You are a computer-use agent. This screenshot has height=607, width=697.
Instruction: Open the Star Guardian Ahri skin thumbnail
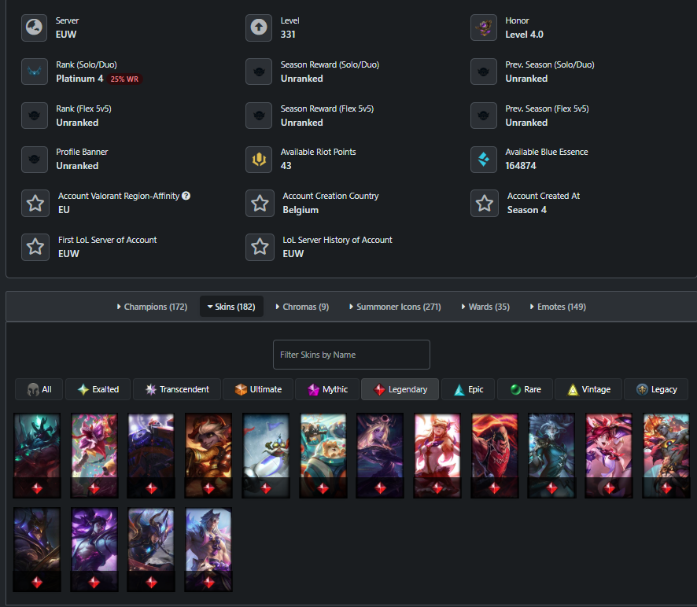click(x=437, y=455)
